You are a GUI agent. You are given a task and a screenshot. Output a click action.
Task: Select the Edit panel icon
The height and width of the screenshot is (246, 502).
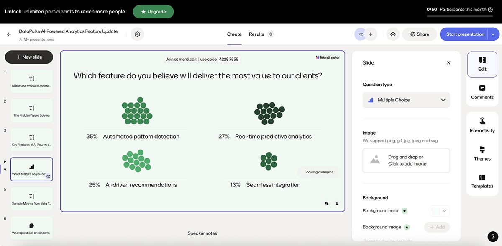pyautogui.click(x=482, y=64)
